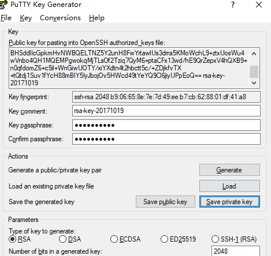The image size is (271, 256).
Task: Click the PuTTY Key Generator title icon
Action: (3, 5)
